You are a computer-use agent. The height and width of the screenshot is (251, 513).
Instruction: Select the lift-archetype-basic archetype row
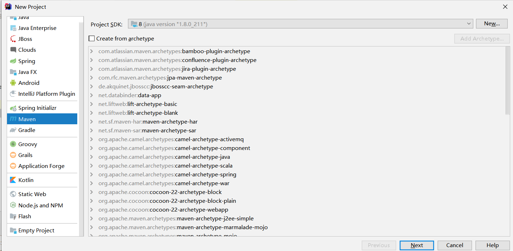tap(152, 104)
